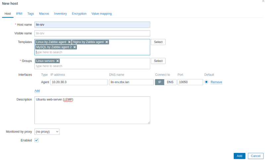This screenshot has height=160, width=265.
Task: Close the New host dialog
Action: click(263, 1)
